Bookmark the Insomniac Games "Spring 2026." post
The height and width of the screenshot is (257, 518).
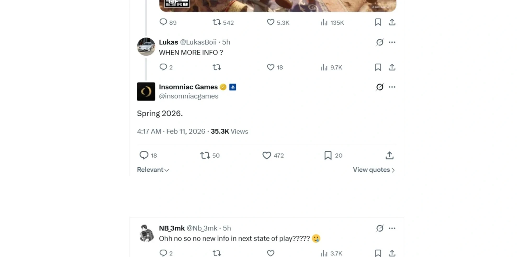[328, 155]
